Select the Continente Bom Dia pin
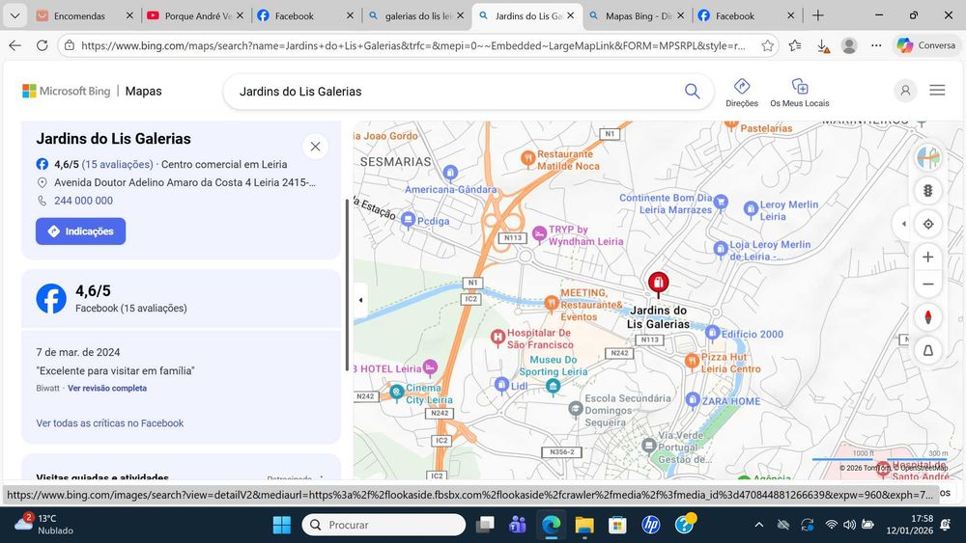Image resolution: width=966 pixels, height=543 pixels. tap(721, 202)
